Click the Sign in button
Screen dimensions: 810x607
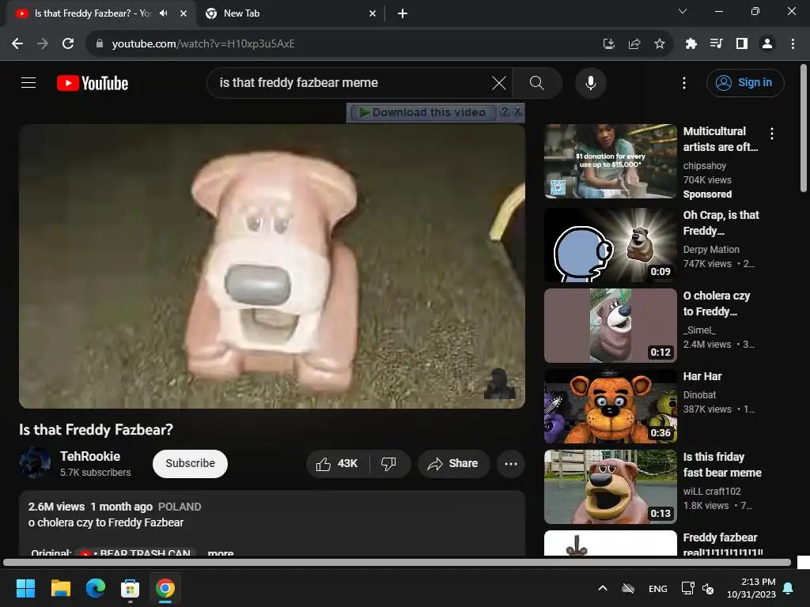pos(745,82)
